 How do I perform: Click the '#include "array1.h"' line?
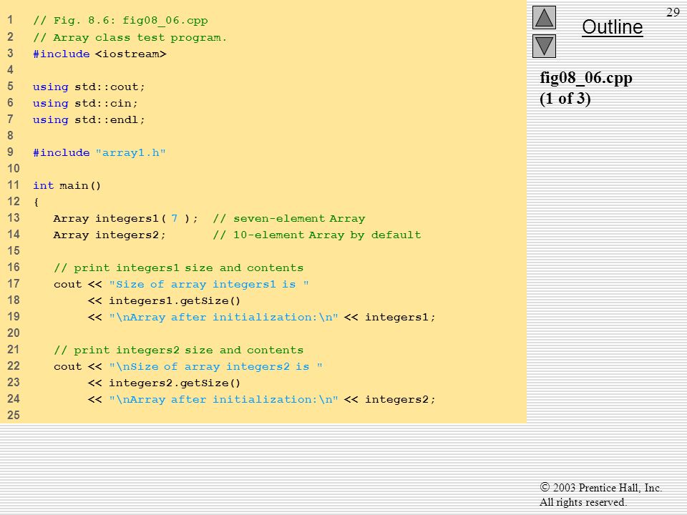pyautogui.click(x=99, y=152)
